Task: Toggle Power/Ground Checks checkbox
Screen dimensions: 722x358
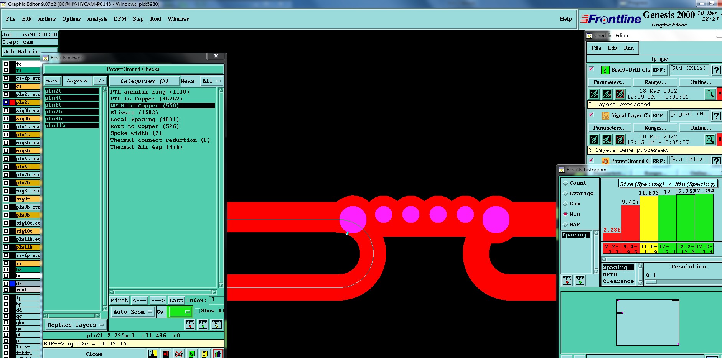Action: pyautogui.click(x=591, y=160)
